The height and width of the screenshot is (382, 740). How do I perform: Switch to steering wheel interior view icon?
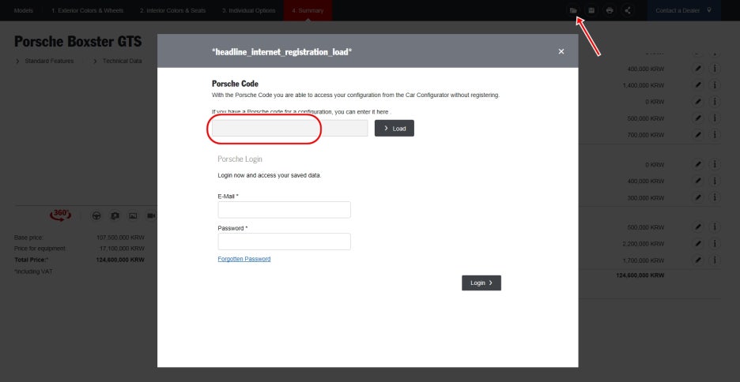[x=96, y=215]
